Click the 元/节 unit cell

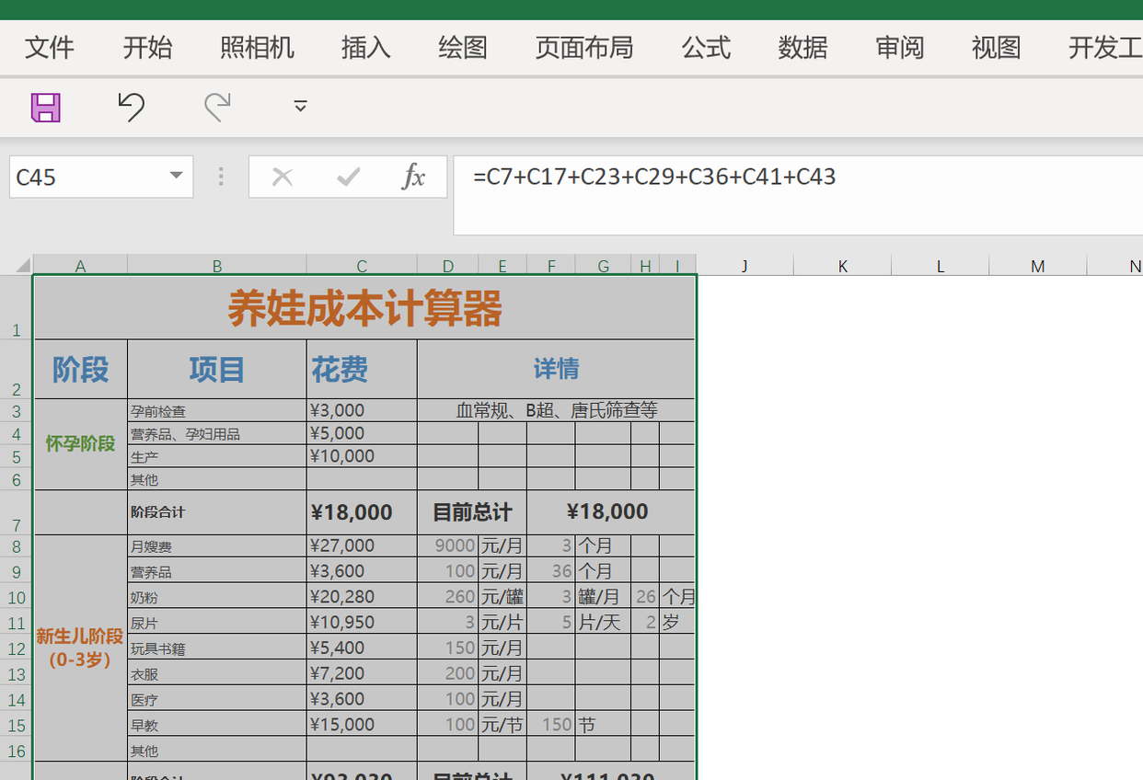click(x=502, y=724)
